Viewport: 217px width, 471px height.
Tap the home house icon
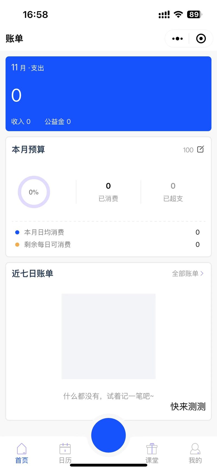click(x=22, y=448)
